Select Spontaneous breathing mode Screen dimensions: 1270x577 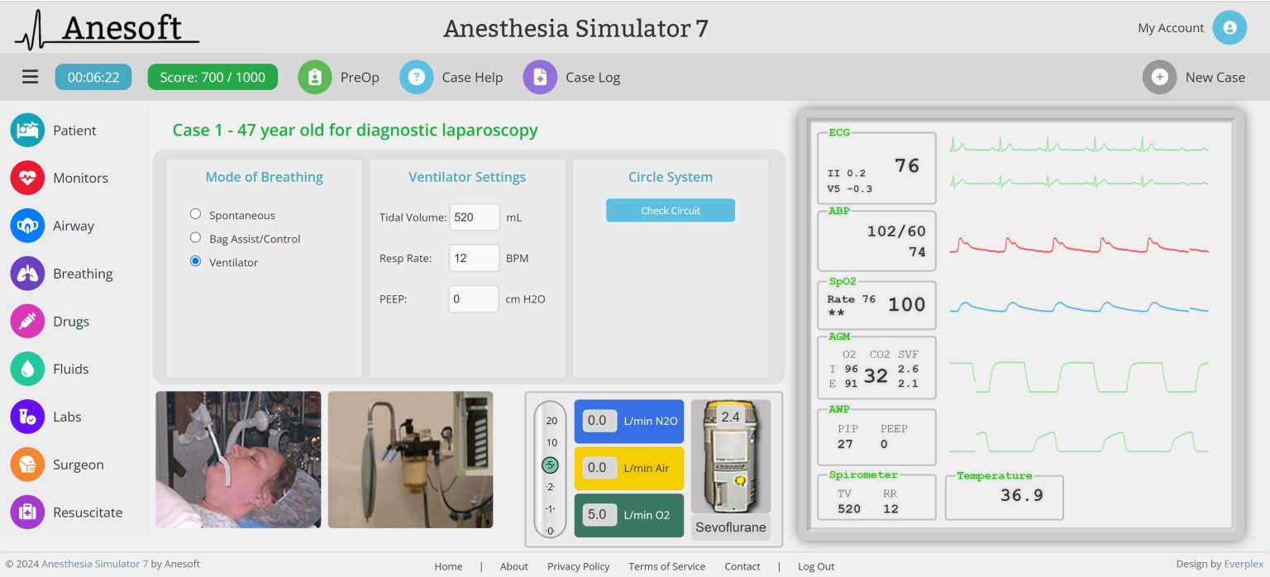pyautogui.click(x=195, y=213)
